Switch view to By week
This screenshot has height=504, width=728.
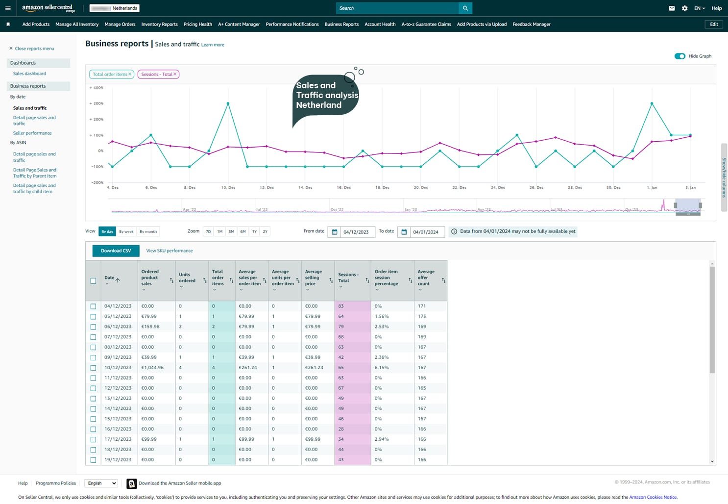pyautogui.click(x=126, y=232)
